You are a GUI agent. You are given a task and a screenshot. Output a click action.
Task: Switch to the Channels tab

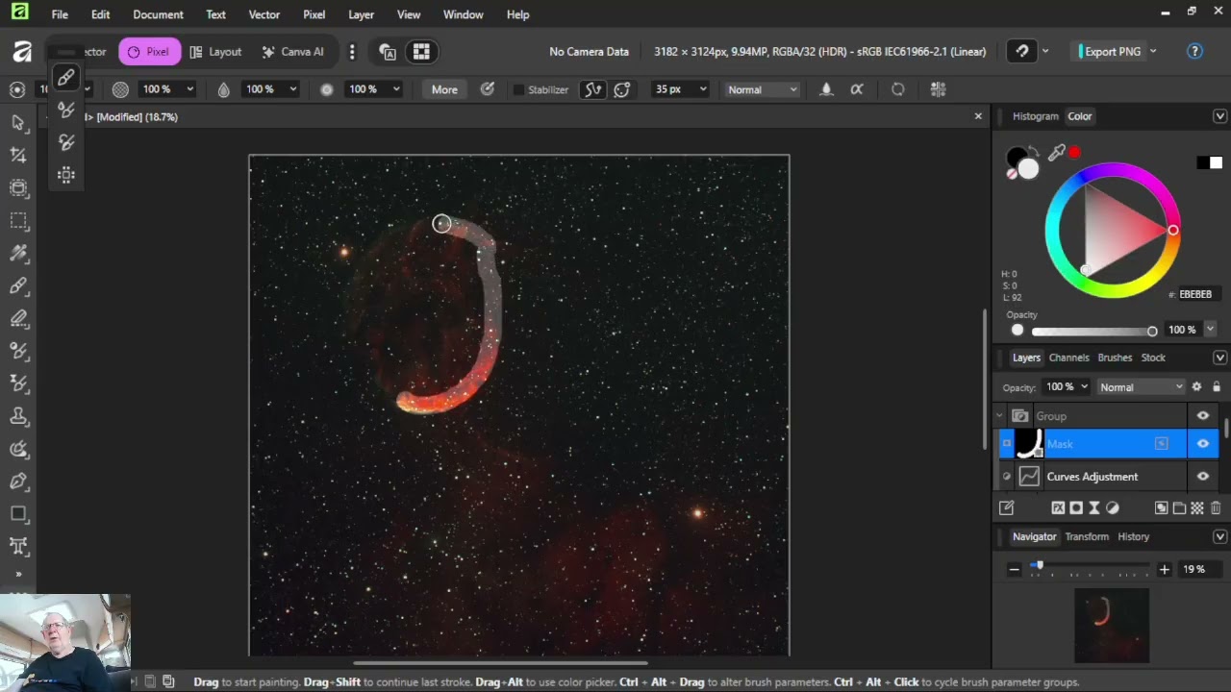[1068, 358]
